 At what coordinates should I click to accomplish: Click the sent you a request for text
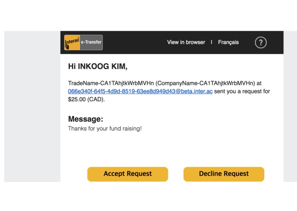242,91
